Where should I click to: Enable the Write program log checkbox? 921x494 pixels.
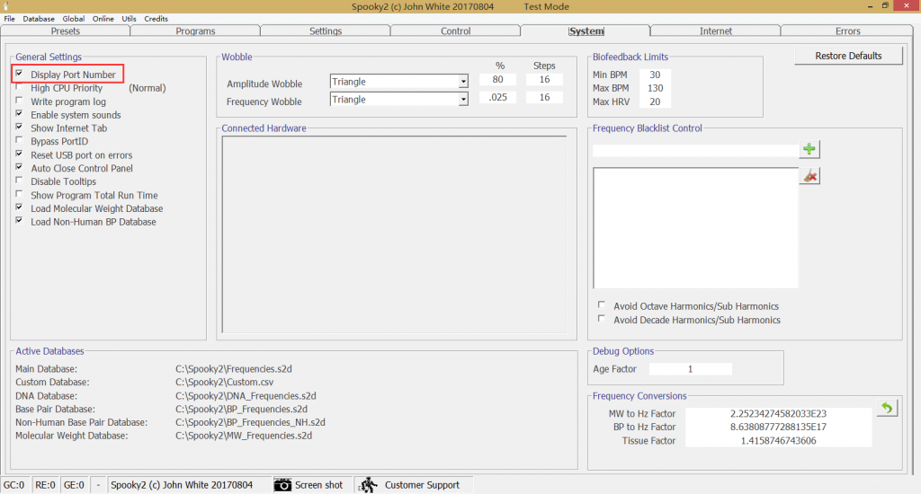(x=19, y=101)
